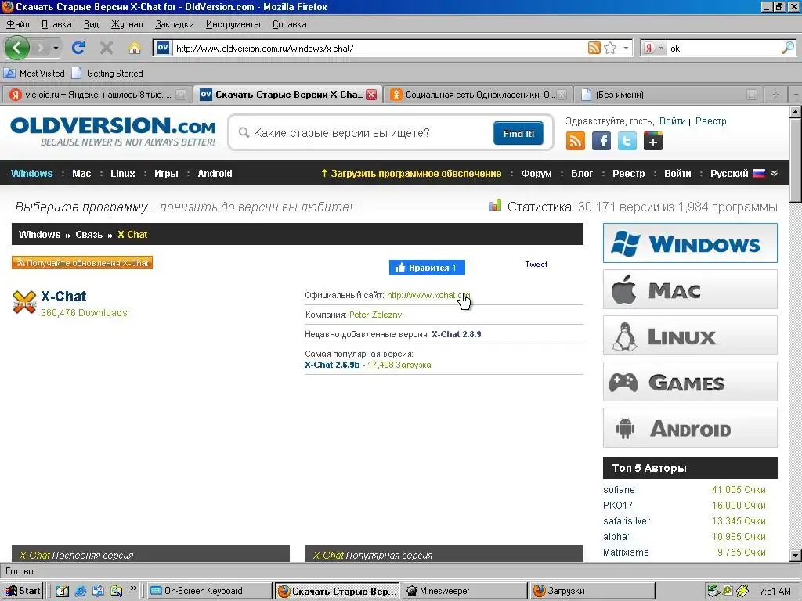Close the Скачать Старые Версии X-Chat tab
The image size is (802, 601).
click(x=371, y=95)
